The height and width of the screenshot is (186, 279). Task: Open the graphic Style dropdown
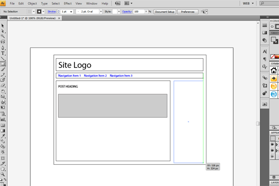(119, 12)
